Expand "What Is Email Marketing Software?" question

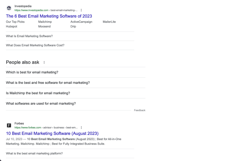(x=29, y=36)
